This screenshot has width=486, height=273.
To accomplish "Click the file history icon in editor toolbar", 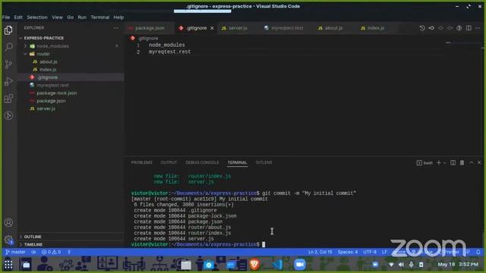I will [x=422, y=28].
